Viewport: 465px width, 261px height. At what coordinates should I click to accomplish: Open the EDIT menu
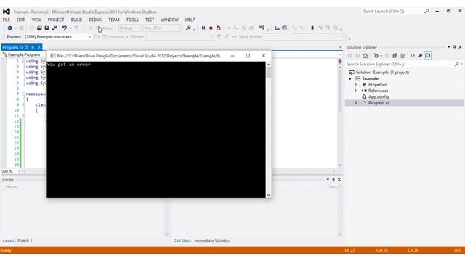[20, 20]
